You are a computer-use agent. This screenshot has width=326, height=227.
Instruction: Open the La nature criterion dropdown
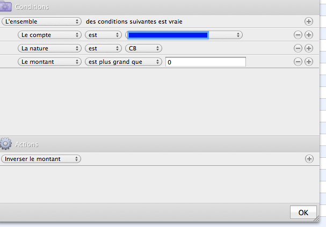[x=49, y=48]
